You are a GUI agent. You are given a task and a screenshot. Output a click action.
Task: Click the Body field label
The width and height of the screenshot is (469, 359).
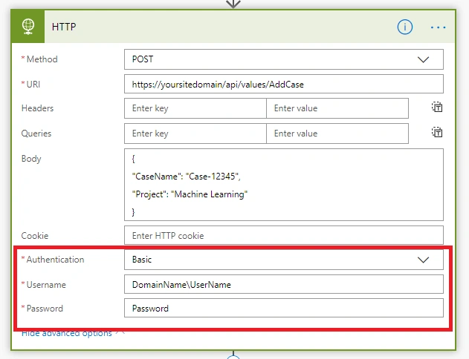coord(31,159)
